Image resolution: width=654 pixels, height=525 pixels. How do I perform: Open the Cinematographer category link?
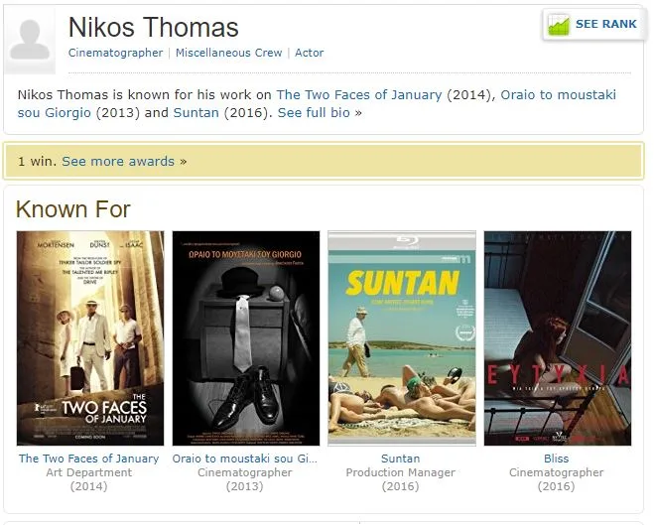(x=115, y=53)
